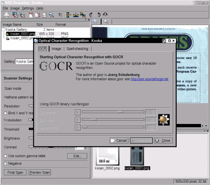Mirror image vertically toolbar icon
The width and height of the screenshot is (210, 185).
(68, 15)
